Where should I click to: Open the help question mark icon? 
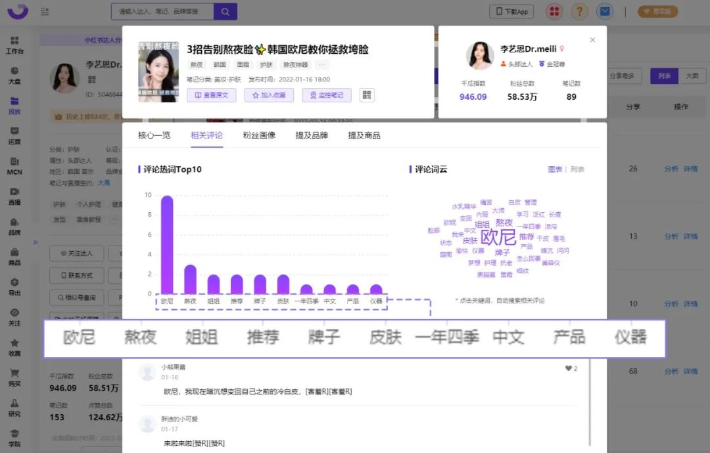click(578, 11)
